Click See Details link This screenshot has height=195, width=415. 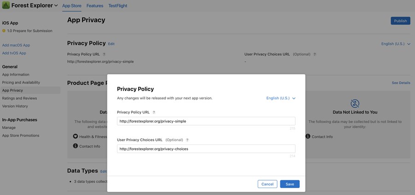[401, 83]
